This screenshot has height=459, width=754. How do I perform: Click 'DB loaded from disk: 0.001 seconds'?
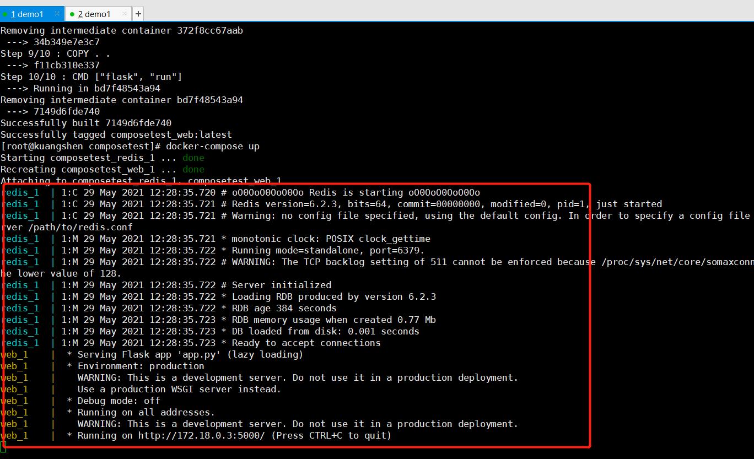[x=210, y=332]
